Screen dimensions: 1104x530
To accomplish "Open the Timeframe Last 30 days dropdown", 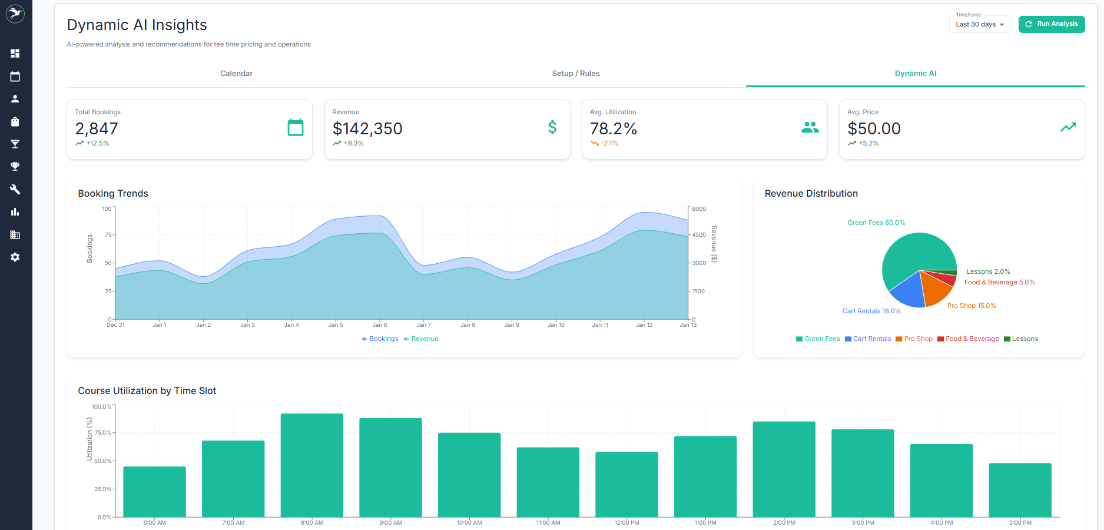I will pos(980,24).
